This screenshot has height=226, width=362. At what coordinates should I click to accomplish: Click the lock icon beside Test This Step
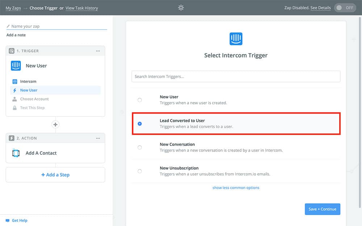14,108
